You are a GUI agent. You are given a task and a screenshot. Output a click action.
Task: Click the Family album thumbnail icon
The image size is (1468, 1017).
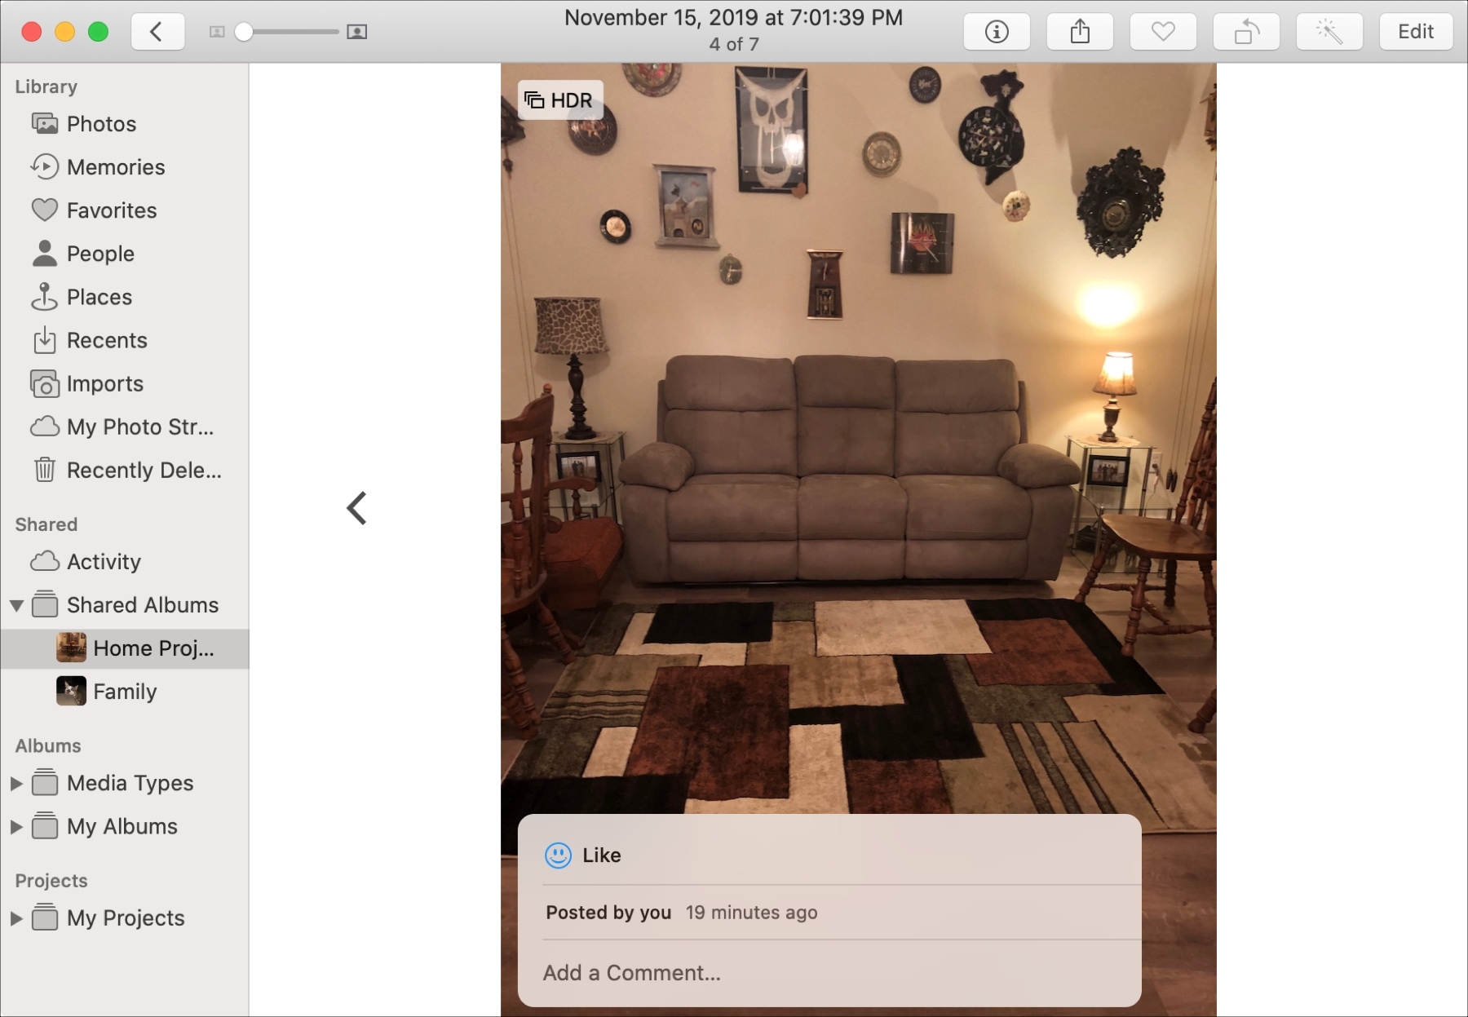click(71, 692)
